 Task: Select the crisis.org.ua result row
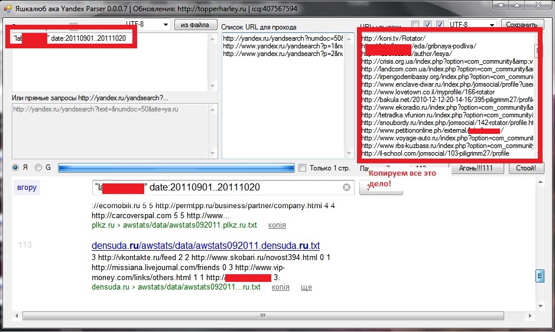tap(447, 61)
